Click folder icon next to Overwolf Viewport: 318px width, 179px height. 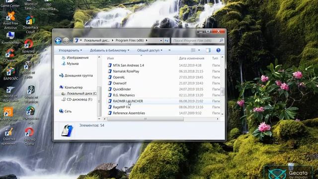[x=110, y=83]
